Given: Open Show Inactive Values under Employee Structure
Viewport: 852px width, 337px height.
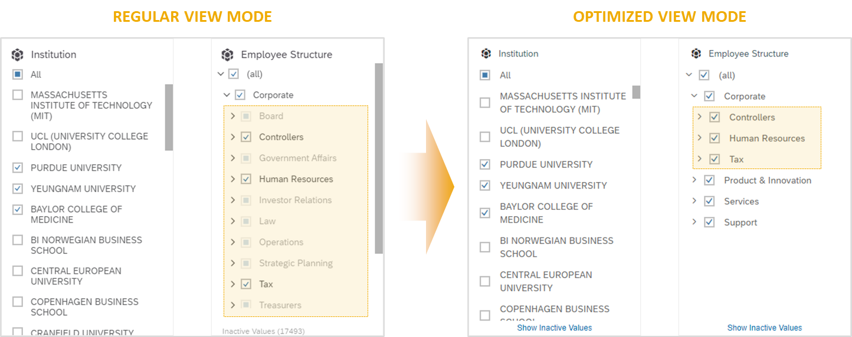Looking at the screenshot, I should click(x=765, y=328).
